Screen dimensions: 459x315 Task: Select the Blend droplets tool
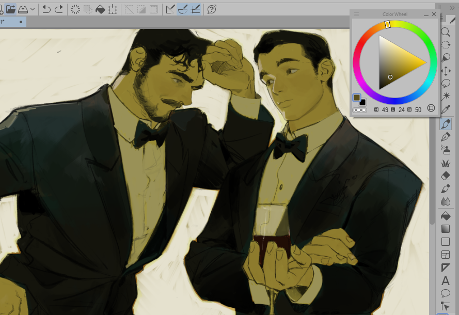446,201
